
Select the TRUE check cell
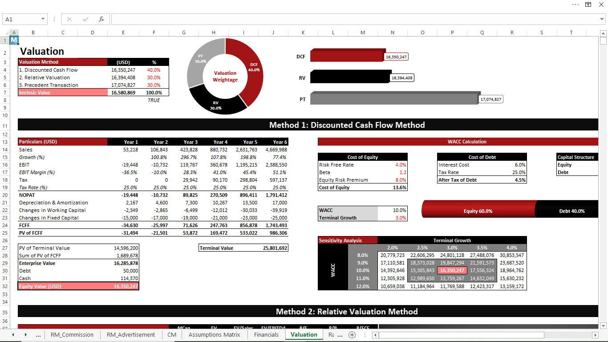click(154, 100)
